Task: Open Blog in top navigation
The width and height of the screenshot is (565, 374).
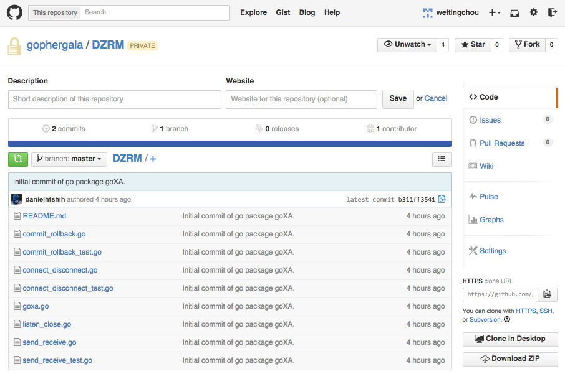Action: coord(307,12)
